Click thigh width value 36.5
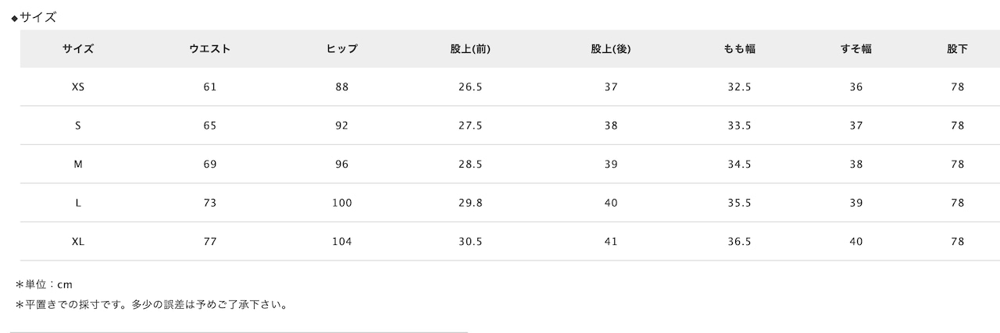 pos(739,242)
